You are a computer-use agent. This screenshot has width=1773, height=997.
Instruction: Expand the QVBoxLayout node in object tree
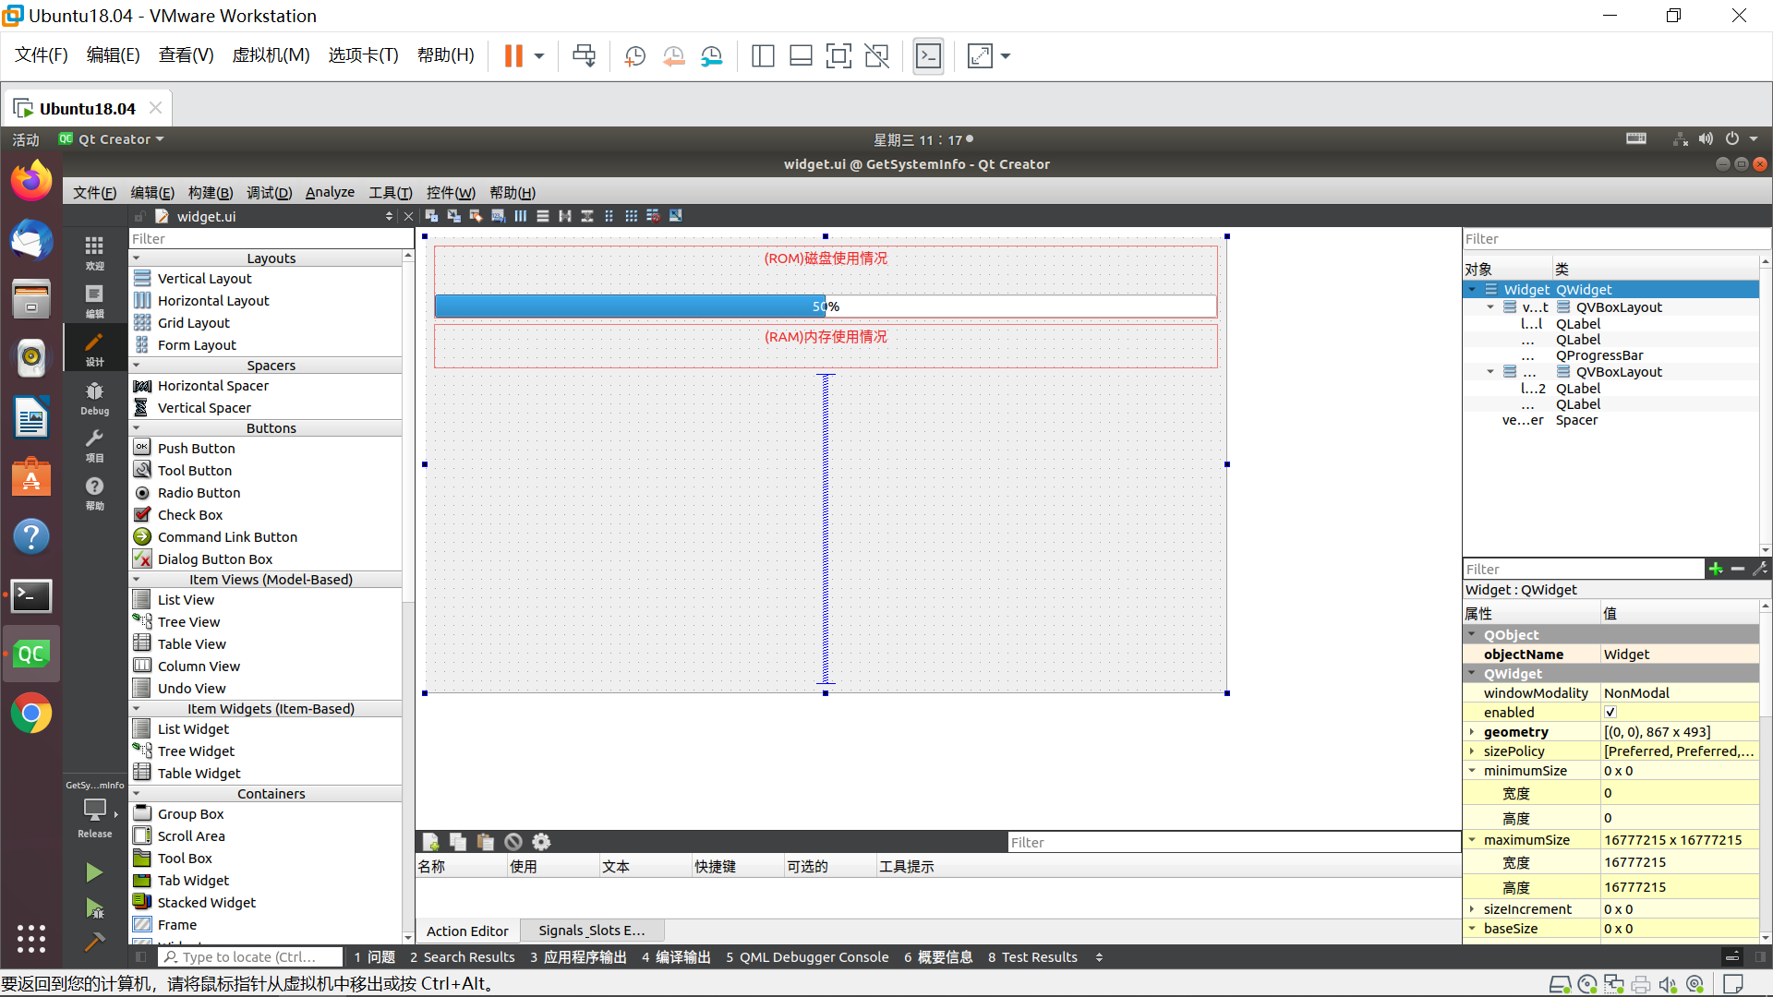click(1488, 306)
